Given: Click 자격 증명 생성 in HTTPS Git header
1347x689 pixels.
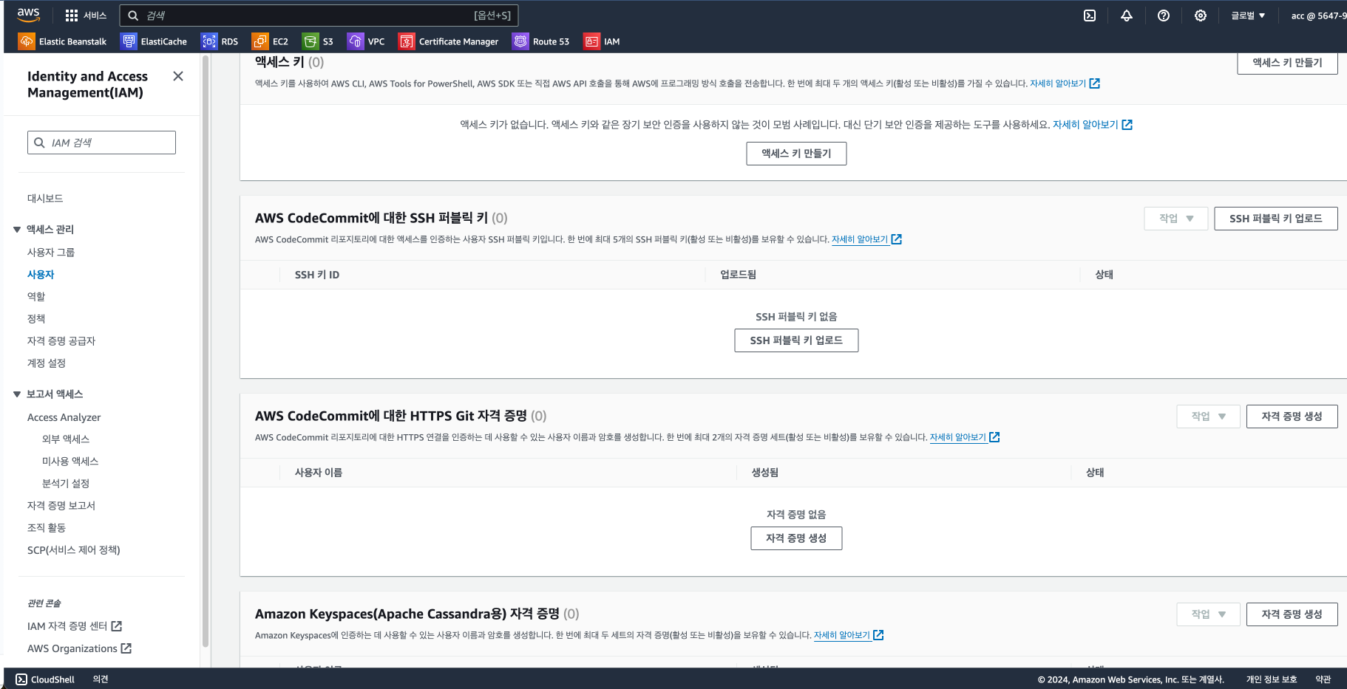Looking at the screenshot, I should click(x=1292, y=417).
